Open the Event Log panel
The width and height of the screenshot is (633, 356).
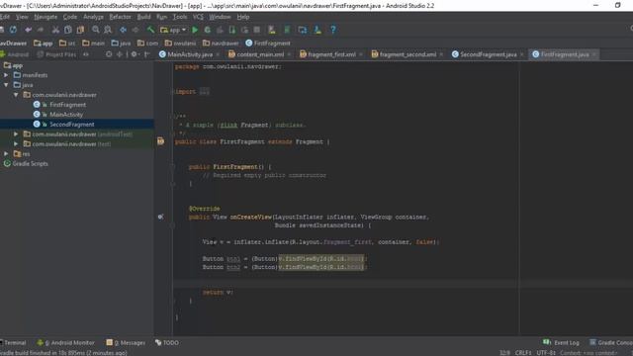(x=561, y=343)
